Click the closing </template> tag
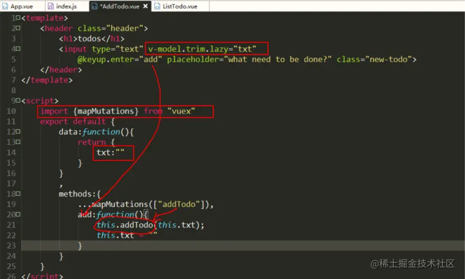 pos(47,80)
